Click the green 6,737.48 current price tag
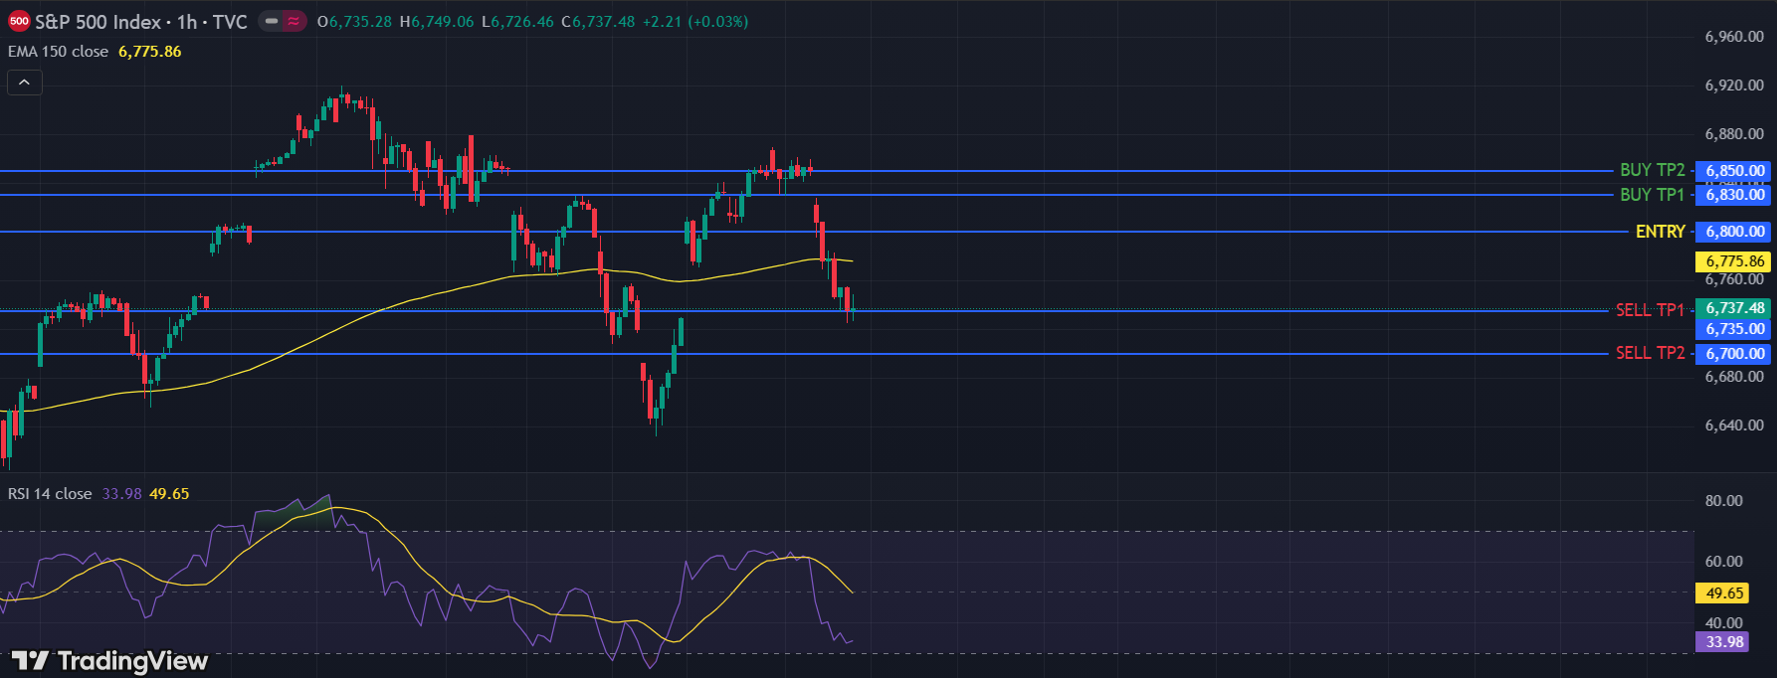The image size is (1777, 678). tap(1734, 308)
